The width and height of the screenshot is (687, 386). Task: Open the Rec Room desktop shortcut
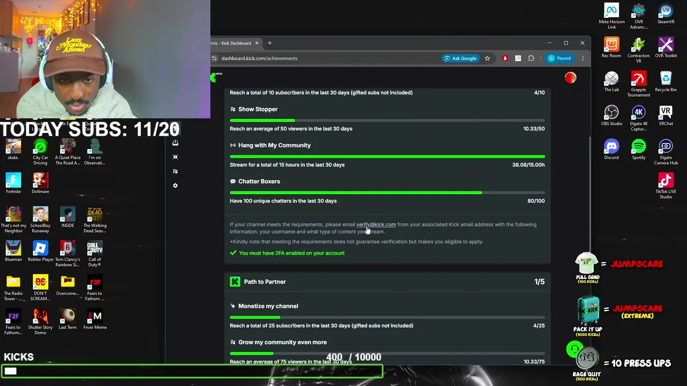611,47
